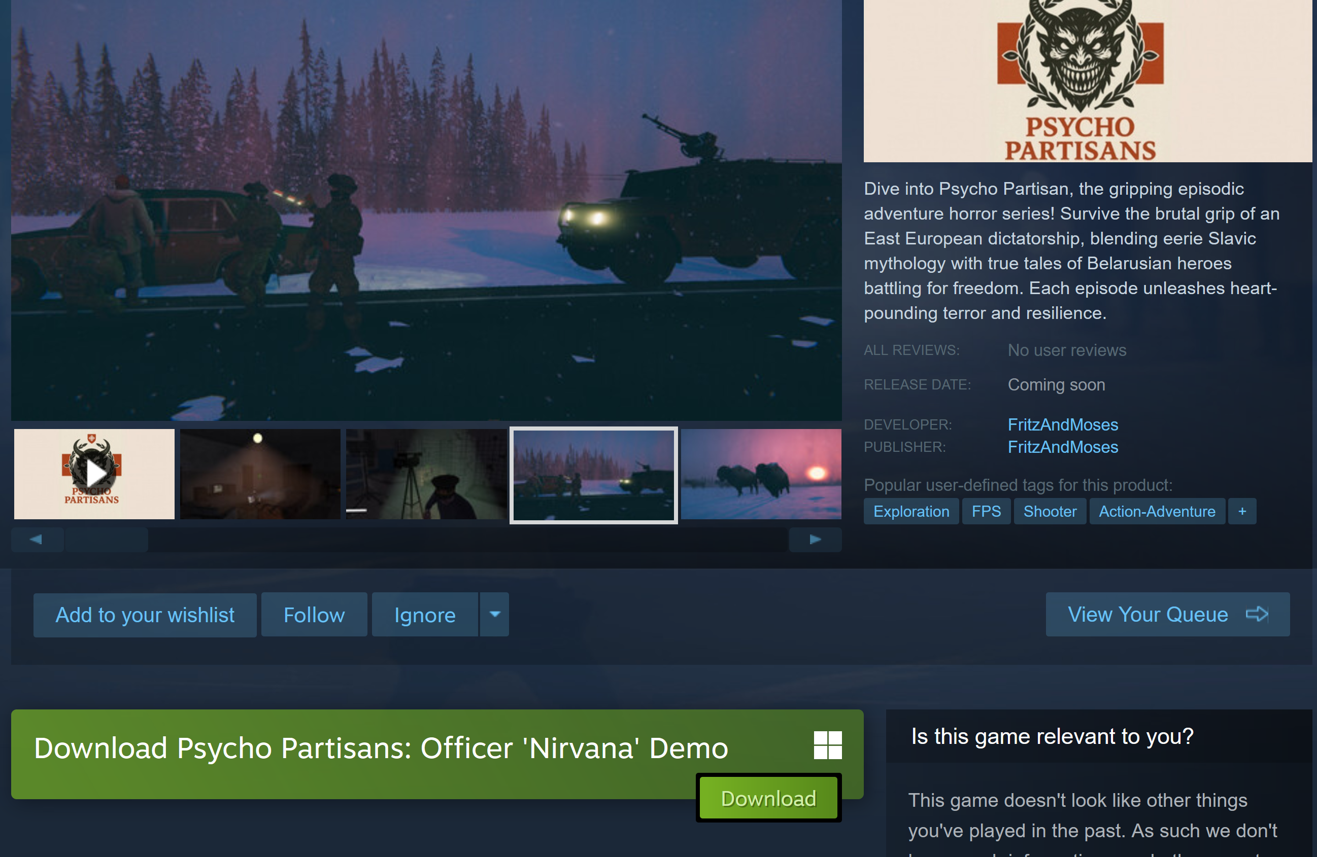The width and height of the screenshot is (1317, 857).
Task: Select the FPS tag
Action: tap(986, 512)
